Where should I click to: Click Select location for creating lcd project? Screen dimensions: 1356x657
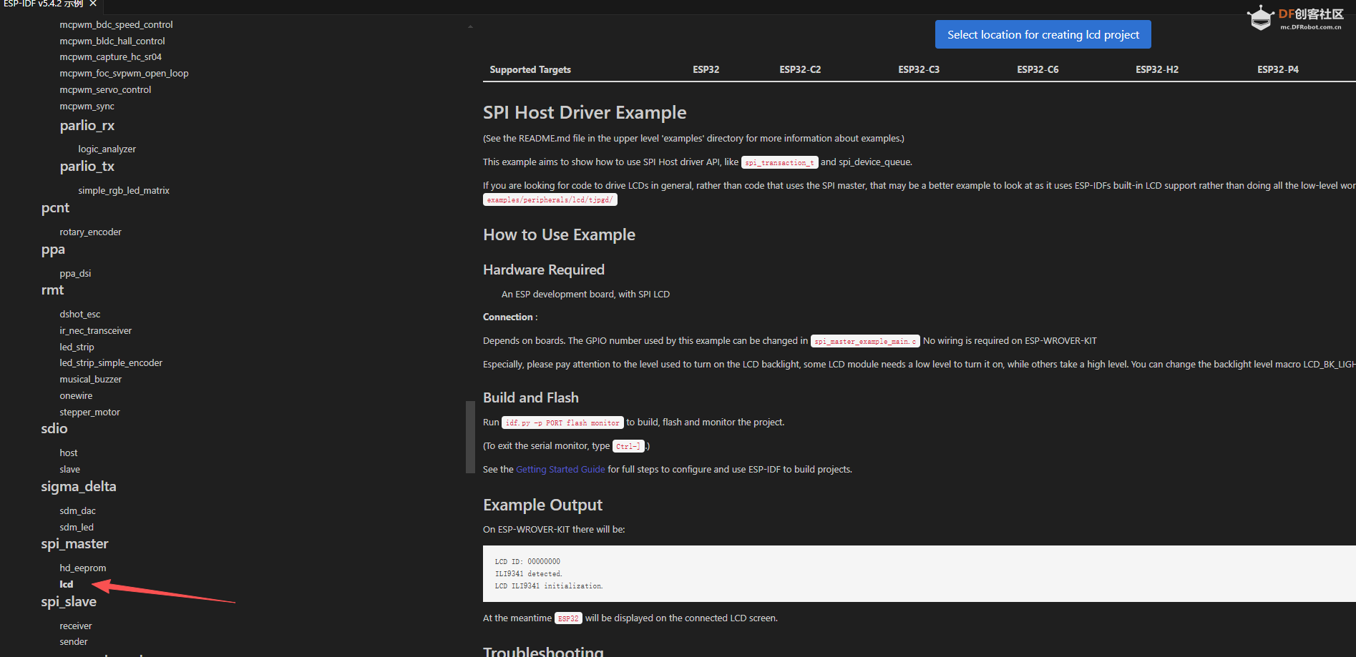(1043, 34)
